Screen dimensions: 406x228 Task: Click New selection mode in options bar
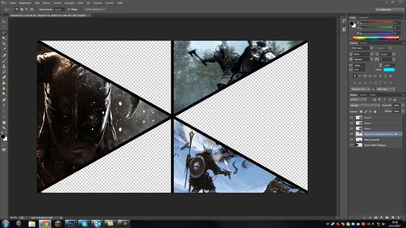[x=17, y=9]
